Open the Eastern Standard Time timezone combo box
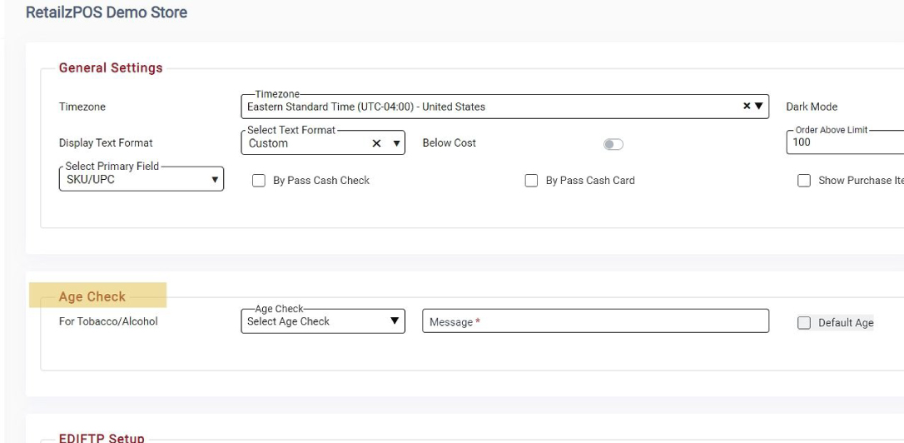904x443 pixels. point(491,107)
